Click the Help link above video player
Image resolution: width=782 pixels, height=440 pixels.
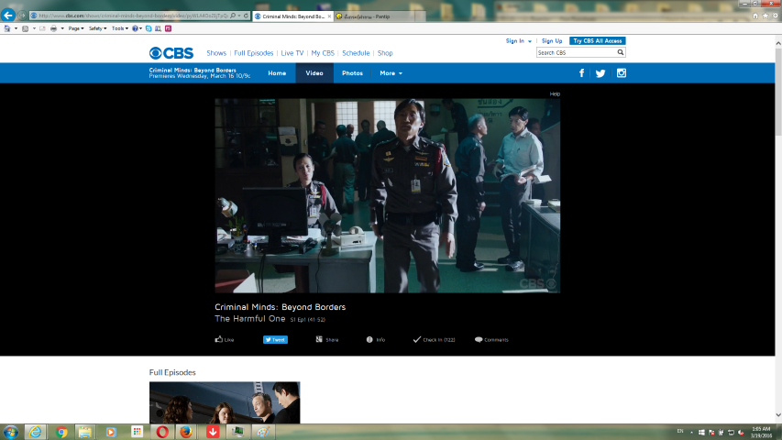click(555, 93)
